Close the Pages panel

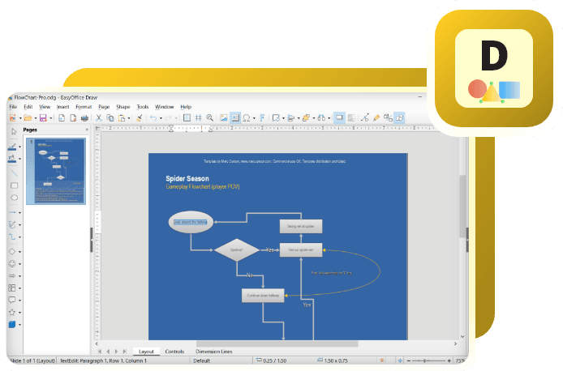point(85,129)
